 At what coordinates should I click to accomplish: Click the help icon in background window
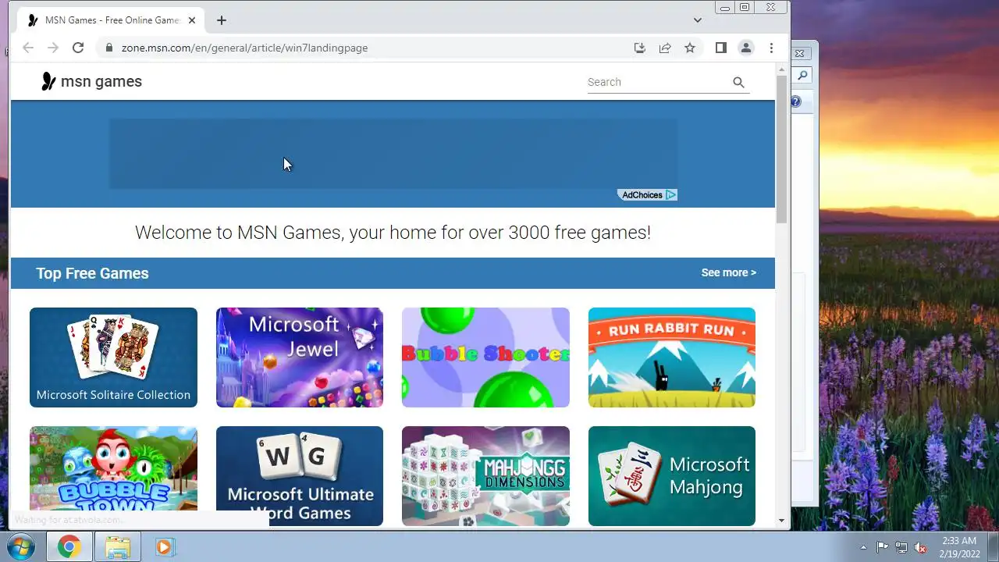(795, 101)
